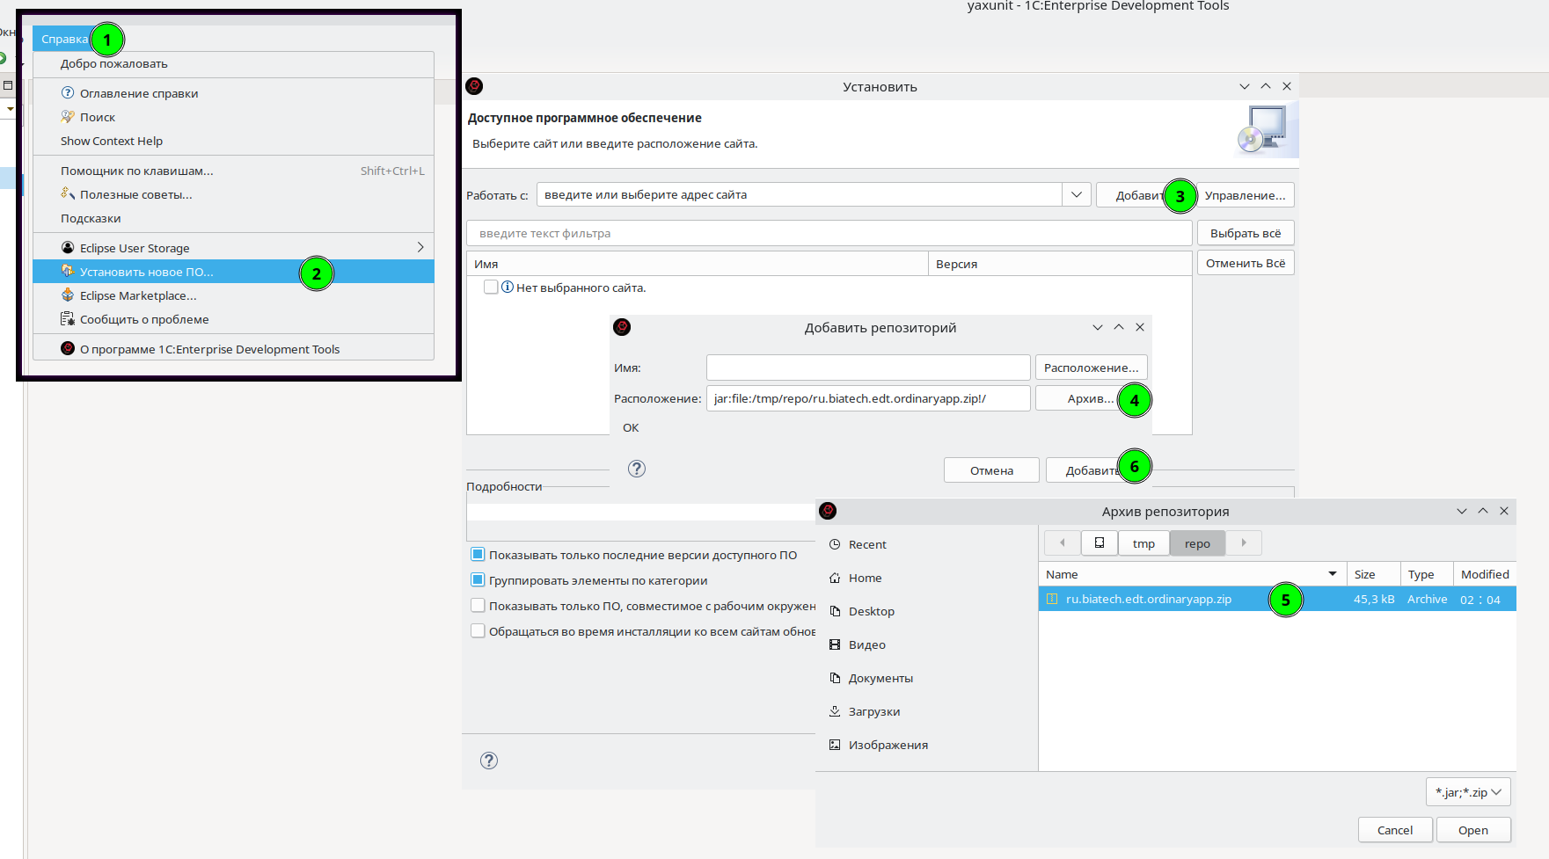The height and width of the screenshot is (859, 1549).
Task: Click the Отмена button
Action: click(991, 470)
